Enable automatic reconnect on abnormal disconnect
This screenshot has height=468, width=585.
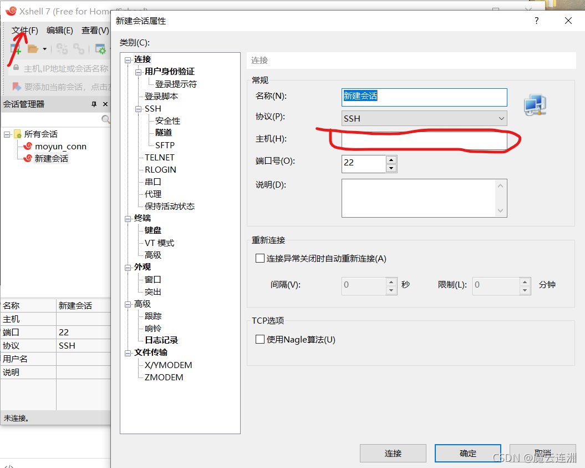[x=260, y=258]
